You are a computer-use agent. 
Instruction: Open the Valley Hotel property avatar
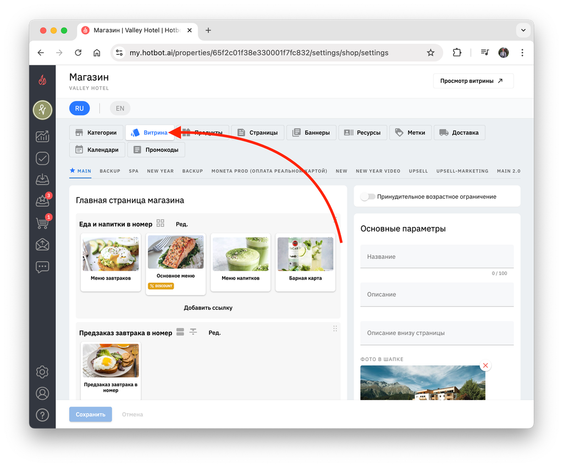[42, 110]
